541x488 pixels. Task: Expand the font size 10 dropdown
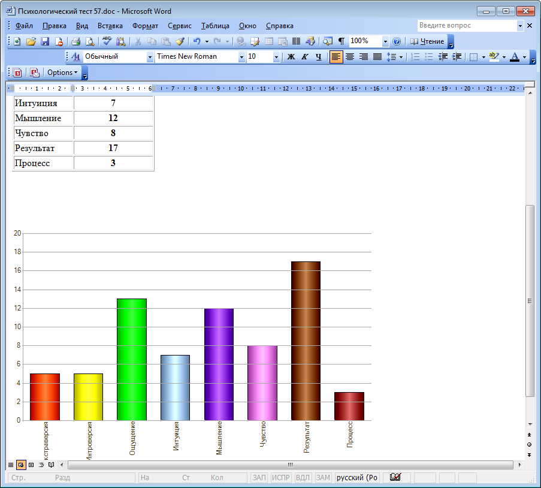(276, 57)
